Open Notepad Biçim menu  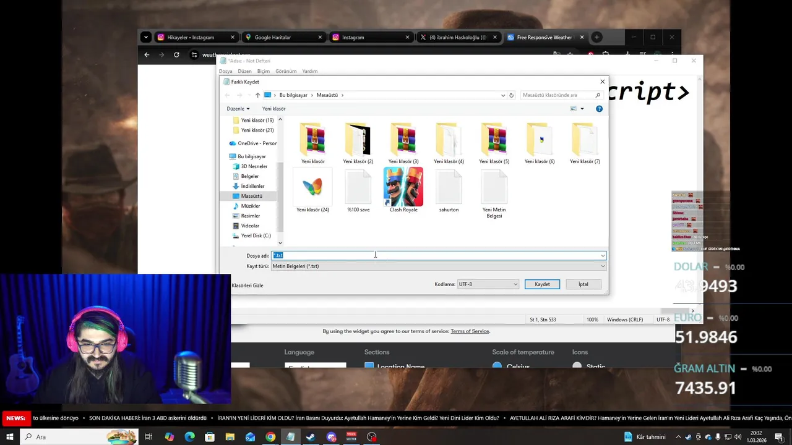264,71
